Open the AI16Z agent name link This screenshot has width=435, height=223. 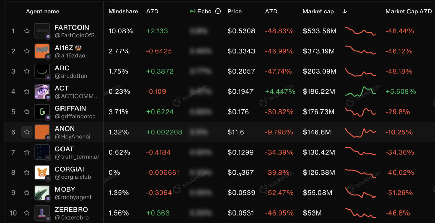pos(64,48)
